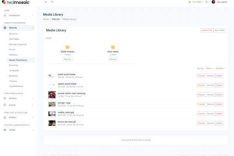Delete the lounge-1.jpg file

[219, 104]
